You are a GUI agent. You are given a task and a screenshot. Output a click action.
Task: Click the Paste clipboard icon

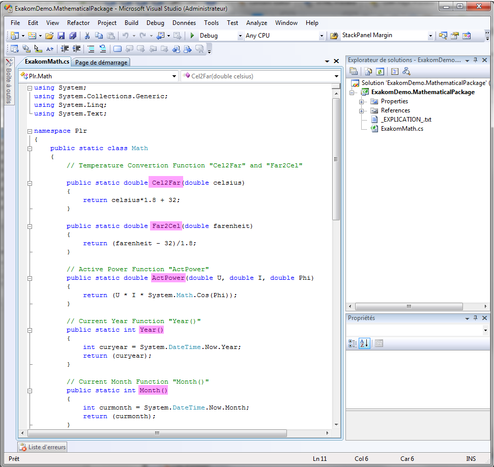(x=110, y=36)
